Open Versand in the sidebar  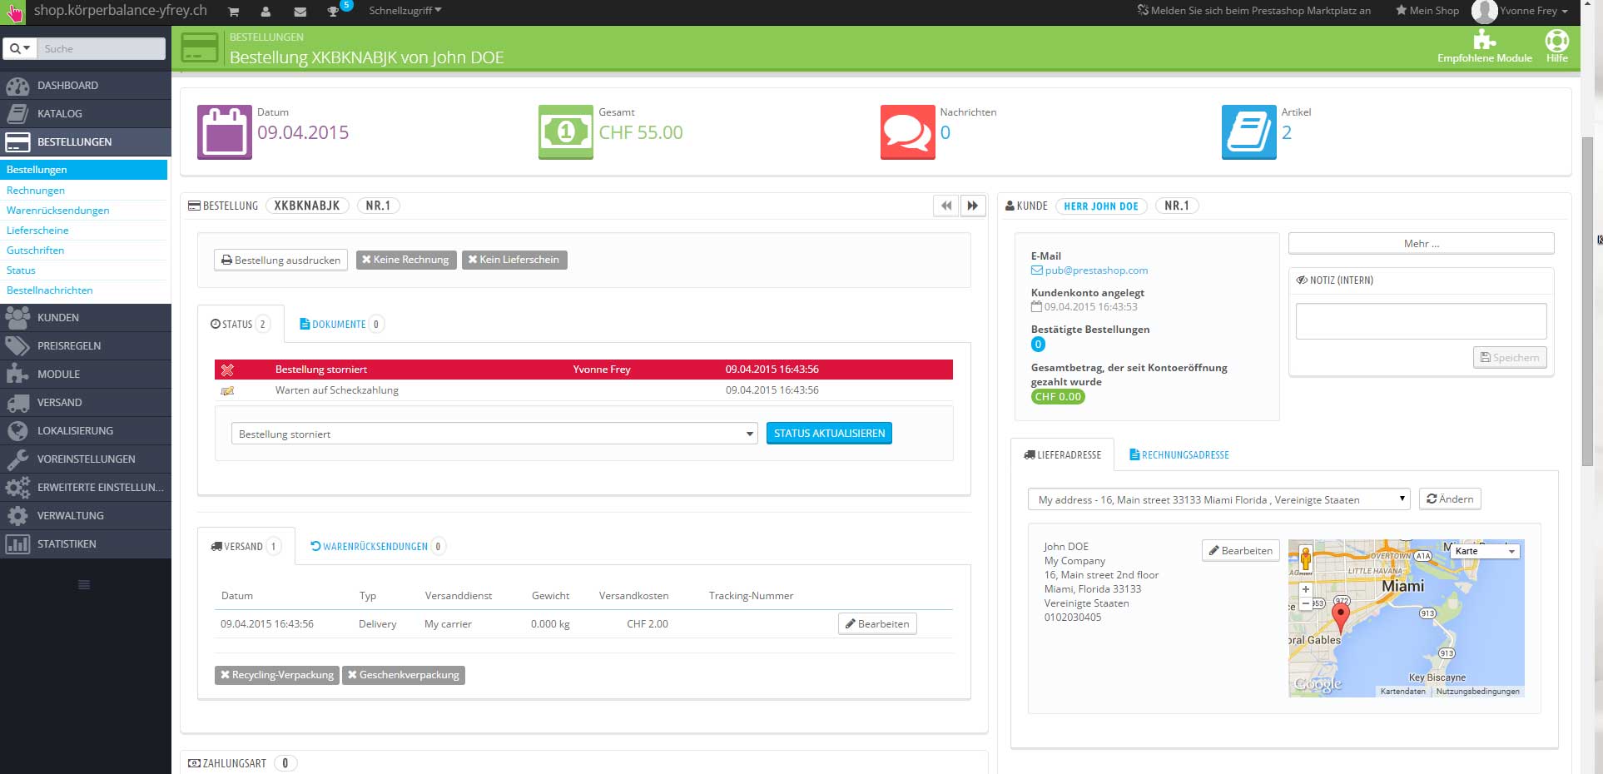[x=85, y=403]
